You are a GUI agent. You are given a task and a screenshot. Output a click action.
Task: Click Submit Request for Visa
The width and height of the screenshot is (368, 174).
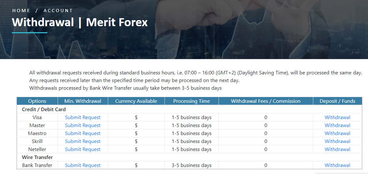click(x=83, y=117)
